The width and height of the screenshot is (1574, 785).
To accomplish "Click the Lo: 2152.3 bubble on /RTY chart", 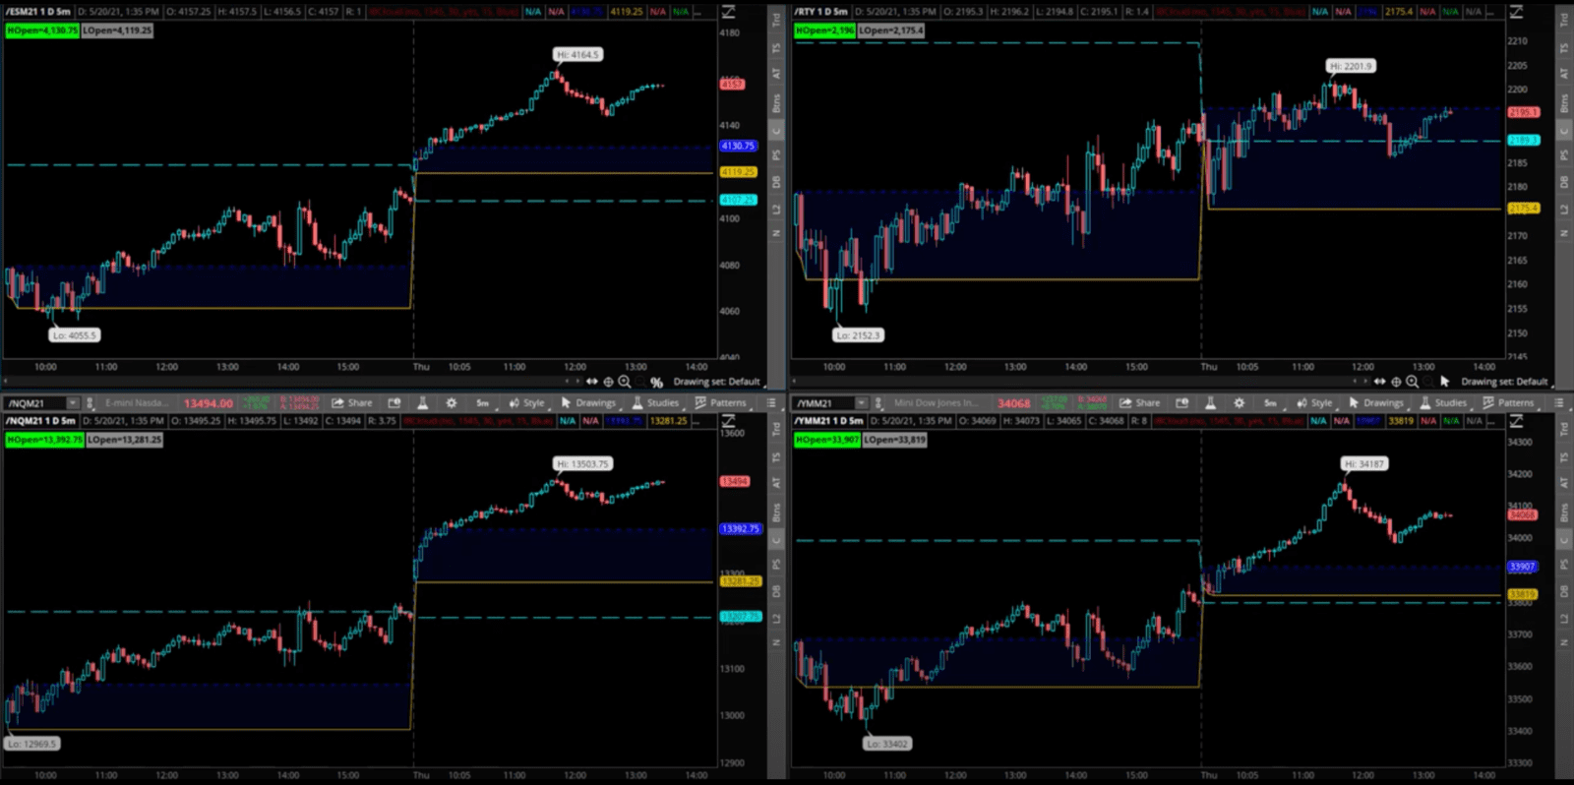I will coord(859,335).
